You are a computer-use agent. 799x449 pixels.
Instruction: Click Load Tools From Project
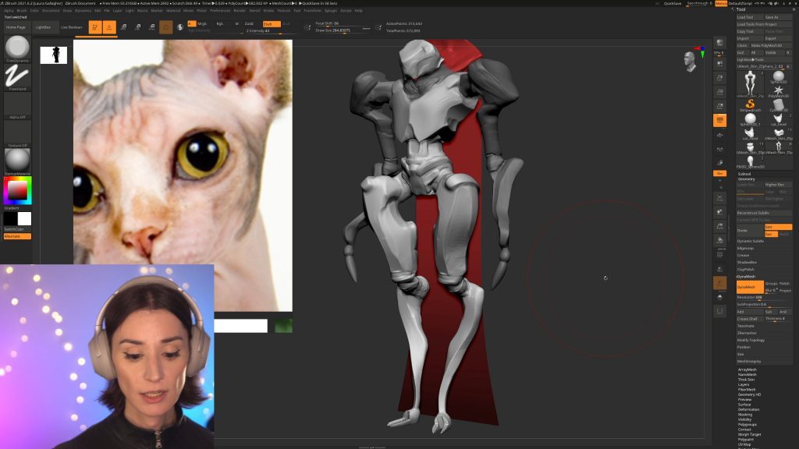coord(765,24)
